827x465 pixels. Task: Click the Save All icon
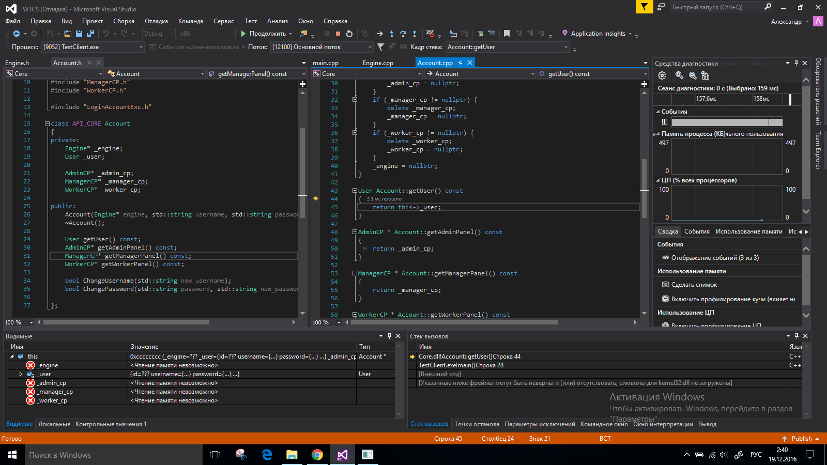click(90, 34)
